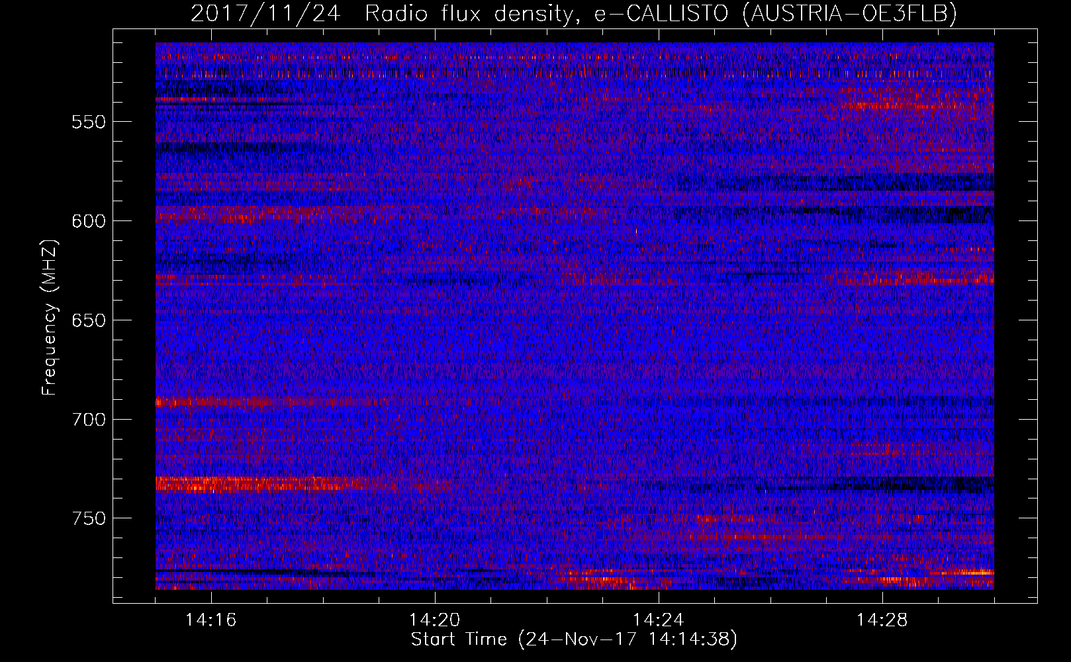
Task: Click the 650 frequency tick label
Action: tap(89, 320)
